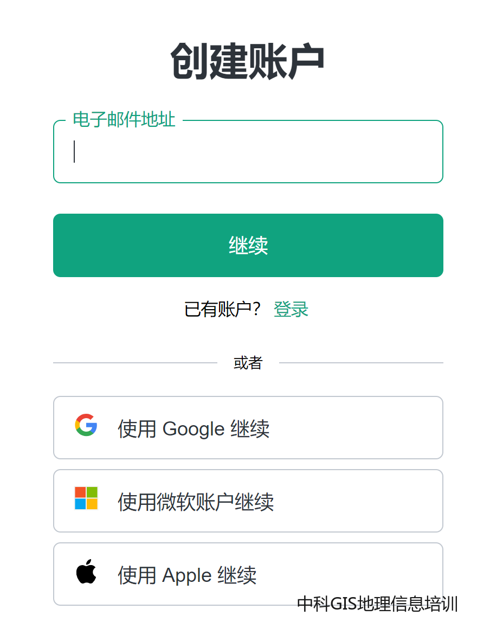The image size is (490, 641).
Task: Click the yellow square of Microsoft logo
Action: point(92,504)
